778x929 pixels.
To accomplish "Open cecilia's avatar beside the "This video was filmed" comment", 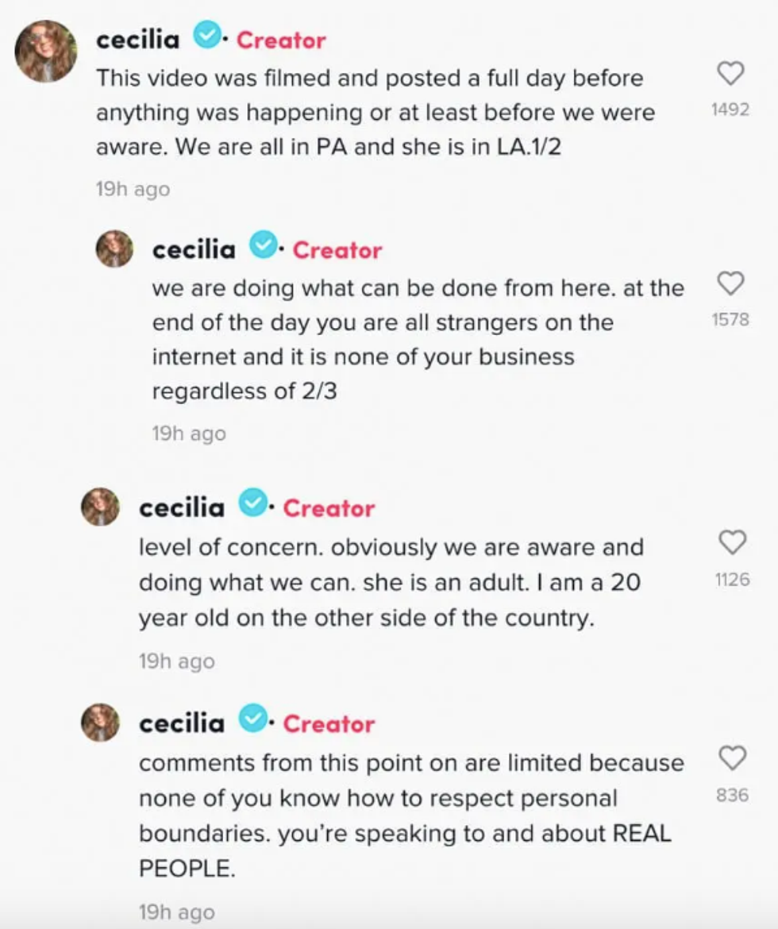I will click(x=46, y=50).
